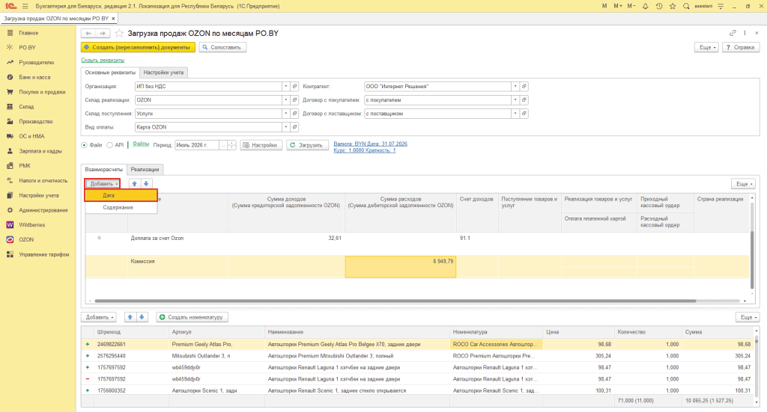The height and width of the screenshot is (412, 767).
Task: Click Создать номенклатуру button
Action: [192, 317]
